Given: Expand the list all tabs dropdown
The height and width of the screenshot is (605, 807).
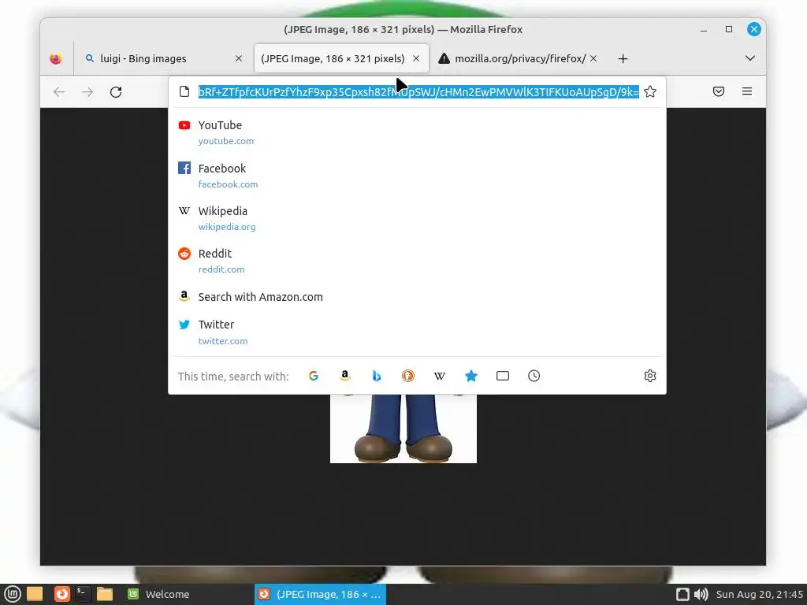Looking at the screenshot, I should coord(750,58).
